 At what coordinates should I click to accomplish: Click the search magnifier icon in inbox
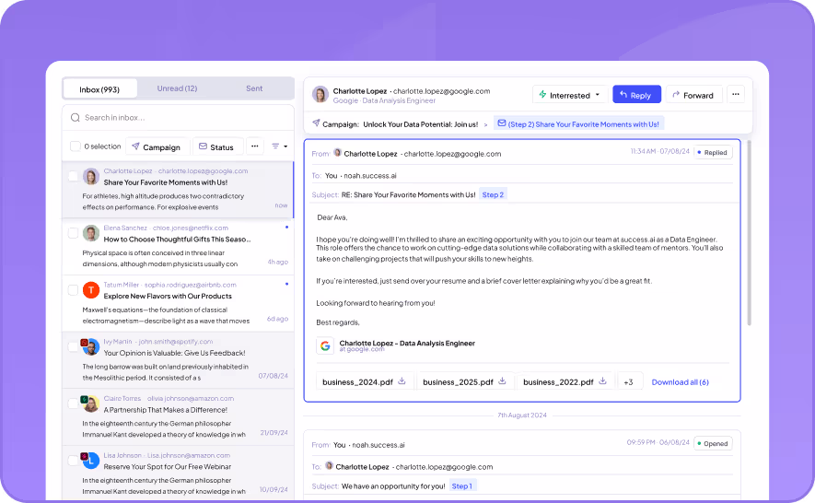tap(76, 118)
